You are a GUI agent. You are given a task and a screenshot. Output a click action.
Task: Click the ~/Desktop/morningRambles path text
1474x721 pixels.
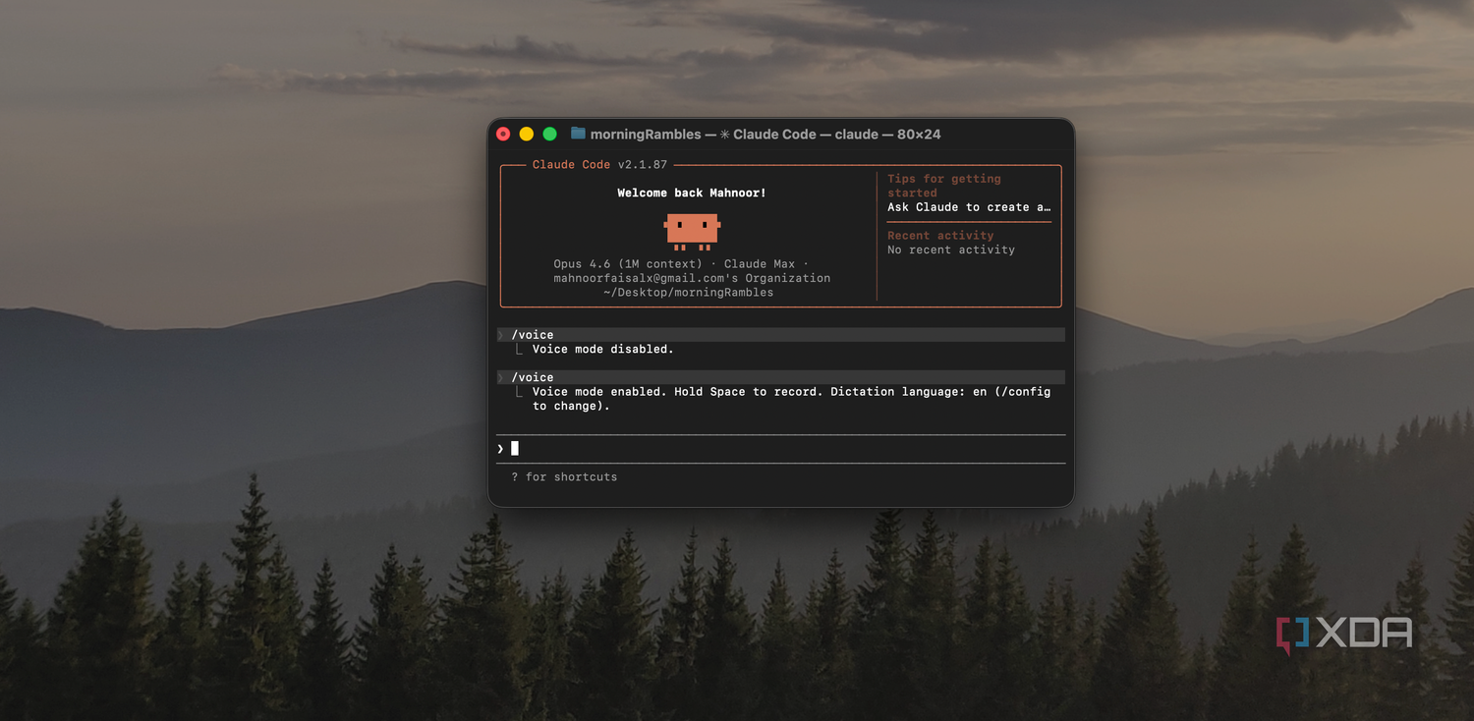coord(689,293)
